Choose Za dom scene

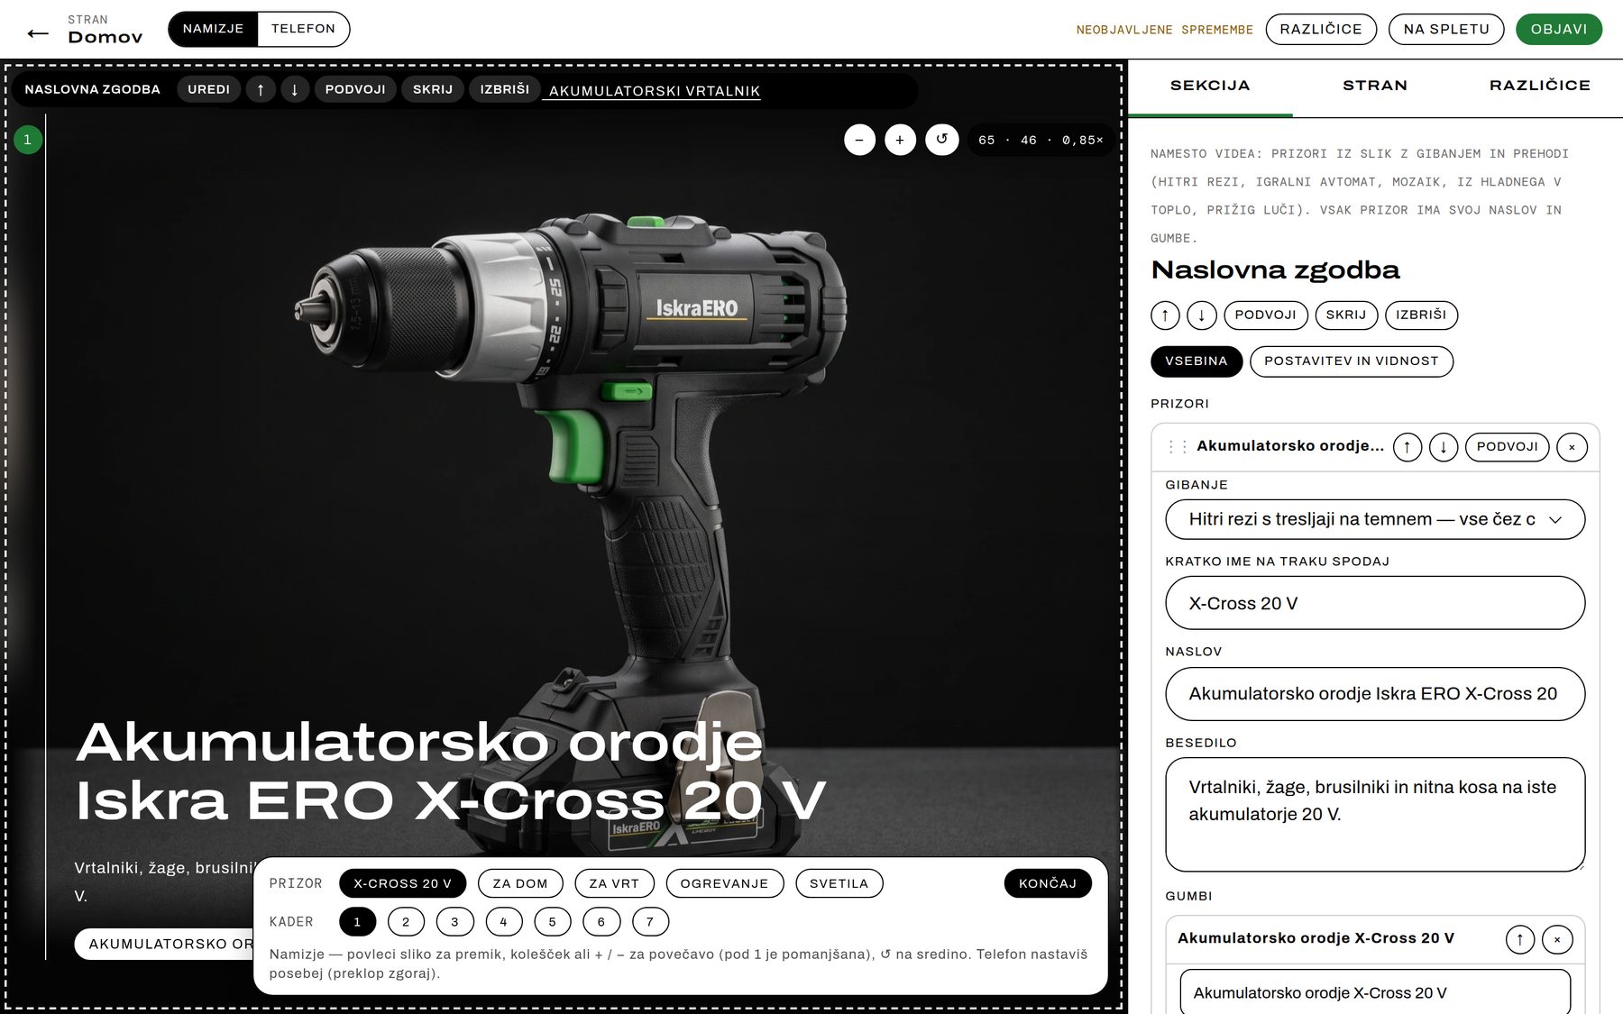coord(520,883)
